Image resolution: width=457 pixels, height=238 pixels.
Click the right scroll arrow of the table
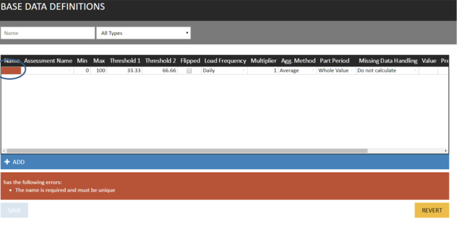[x=446, y=150]
